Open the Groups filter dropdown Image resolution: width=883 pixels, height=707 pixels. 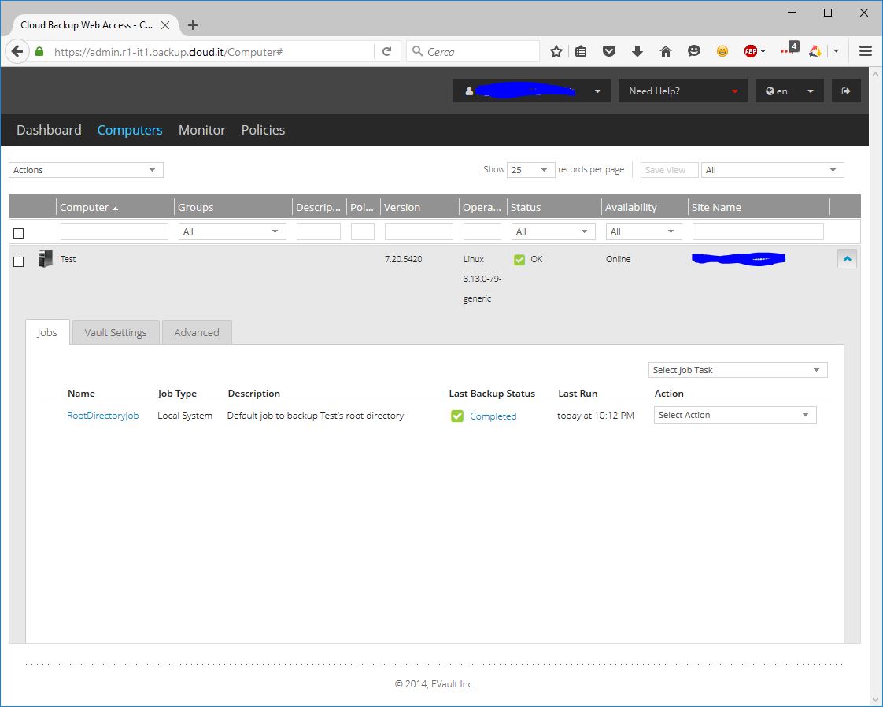click(232, 231)
